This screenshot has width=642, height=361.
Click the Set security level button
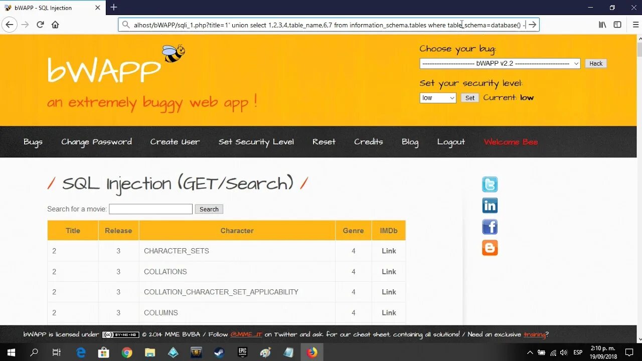point(470,98)
